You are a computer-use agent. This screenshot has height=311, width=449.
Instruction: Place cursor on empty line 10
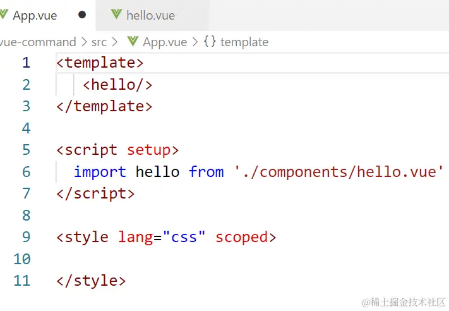pos(189,259)
